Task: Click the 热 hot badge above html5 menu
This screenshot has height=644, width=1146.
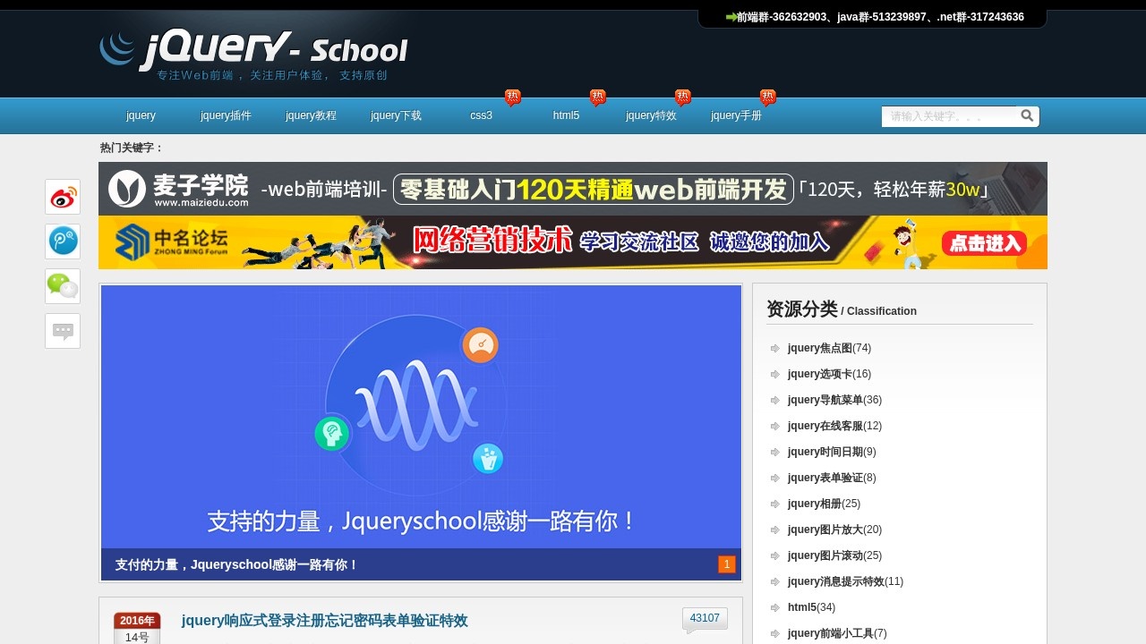Action: (x=597, y=96)
